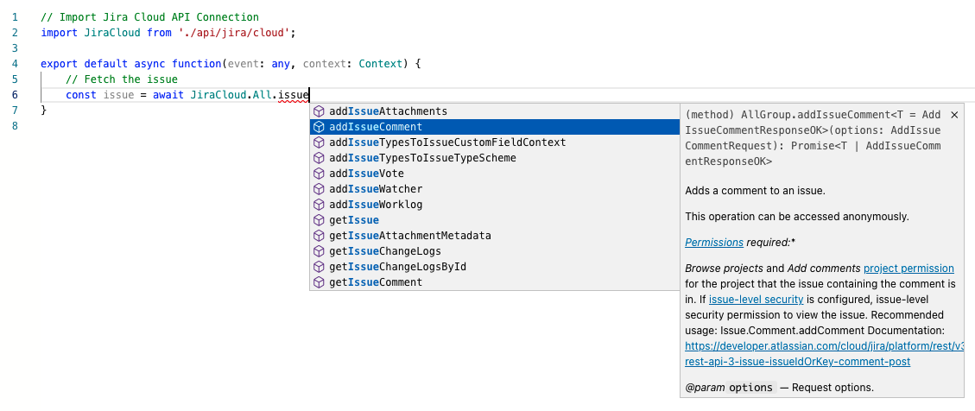This screenshot has height=411, width=975.
Task: Choose the highlighted addIssueComment suggestion
Action: 494,127
